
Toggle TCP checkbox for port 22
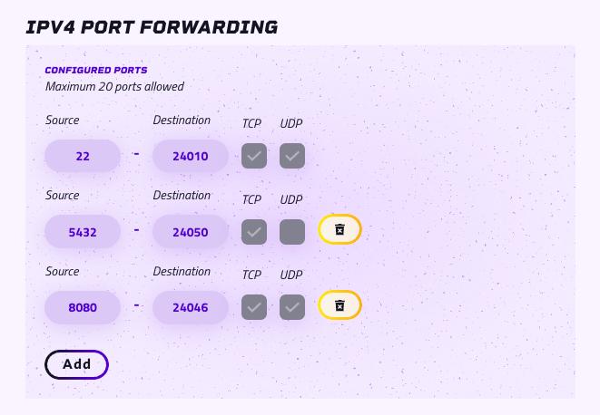coord(254,156)
